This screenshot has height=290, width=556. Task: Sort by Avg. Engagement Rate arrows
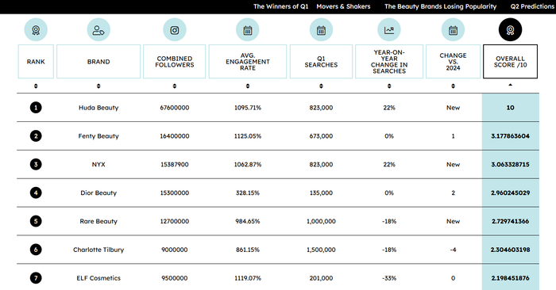(248, 86)
